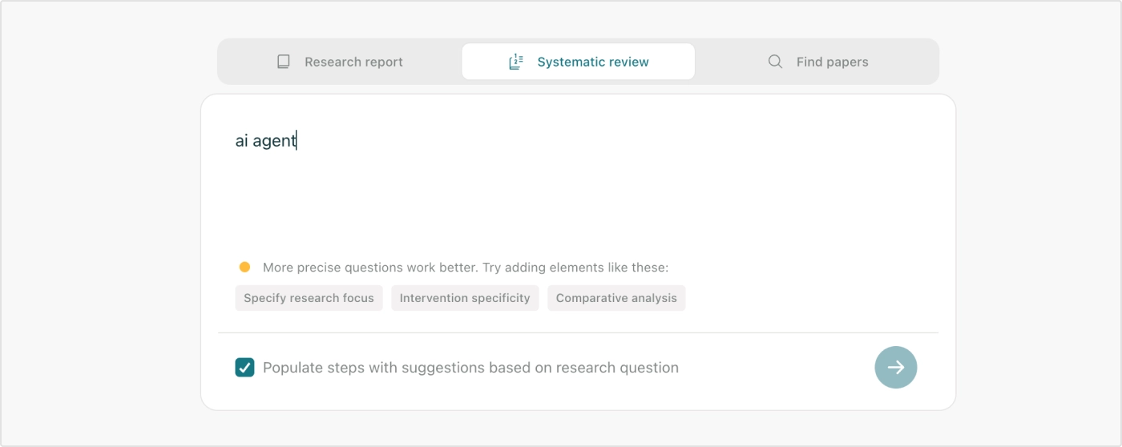Choose the "Intervention specificity" suggestion chip

(465, 298)
